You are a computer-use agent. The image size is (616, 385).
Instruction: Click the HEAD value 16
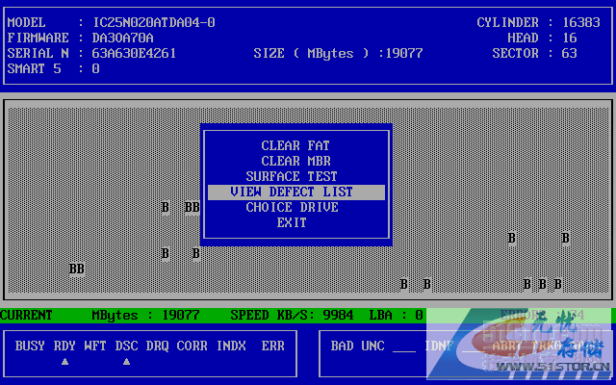tap(570, 38)
